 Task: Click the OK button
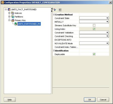(90, 100)
